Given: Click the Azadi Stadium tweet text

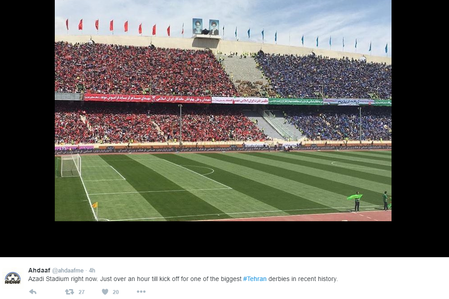Looking at the screenshot, I should click(x=183, y=279).
